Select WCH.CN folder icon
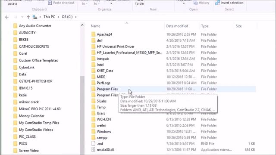Image resolution: width=276 pixels, height=155 pixels. tap(94, 119)
